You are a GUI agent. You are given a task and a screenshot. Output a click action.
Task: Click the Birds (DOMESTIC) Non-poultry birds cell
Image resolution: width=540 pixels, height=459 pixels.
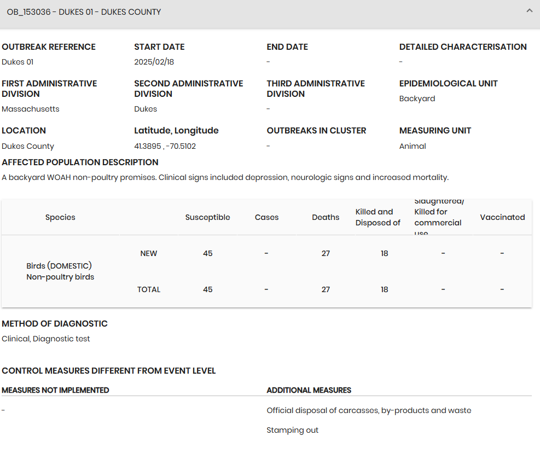(60, 271)
